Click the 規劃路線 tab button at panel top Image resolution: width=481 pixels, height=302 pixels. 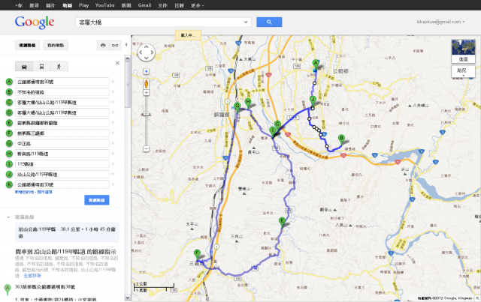coord(27,45)
